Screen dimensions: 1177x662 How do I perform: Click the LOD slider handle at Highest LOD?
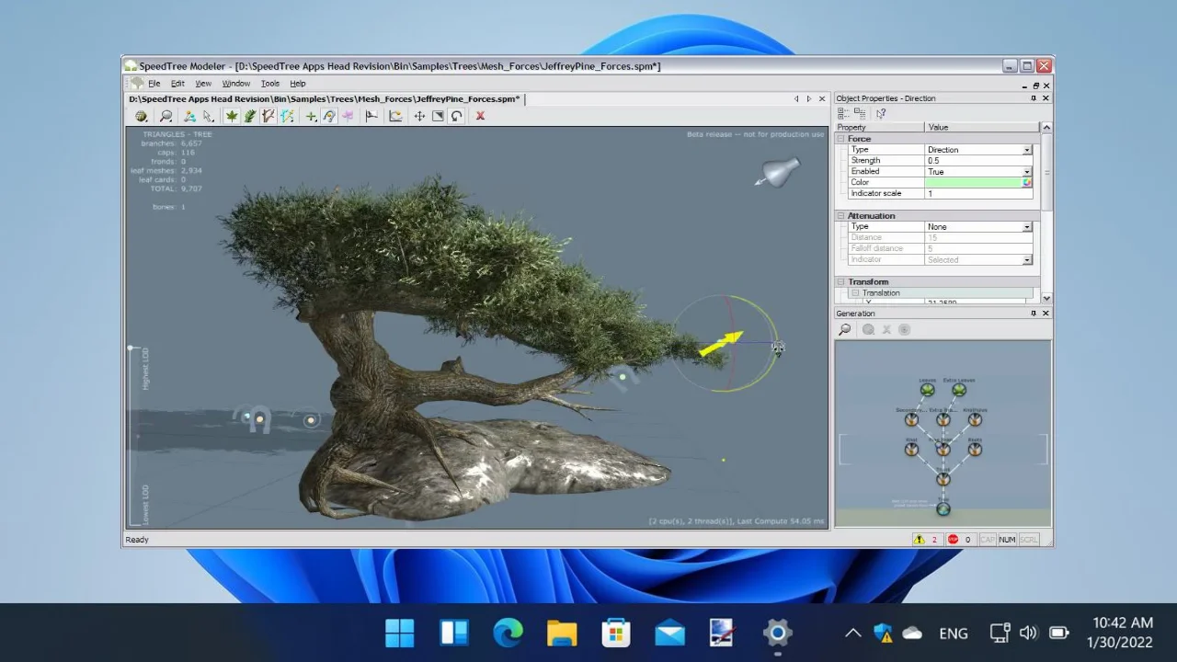(131, 348)
